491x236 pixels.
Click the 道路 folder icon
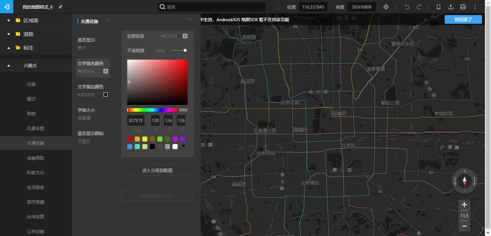tap(18, 34)
